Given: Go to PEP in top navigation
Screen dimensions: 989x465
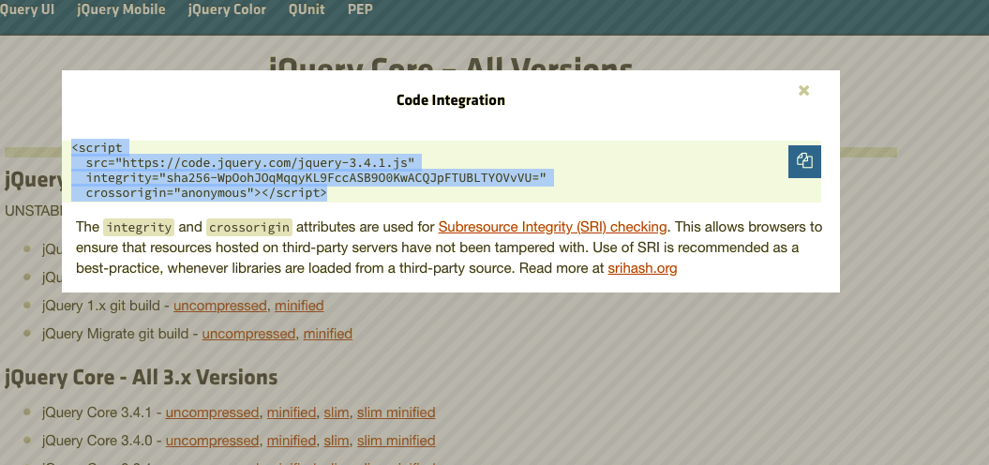Looking at the screenshot, I should pos(360,9).
